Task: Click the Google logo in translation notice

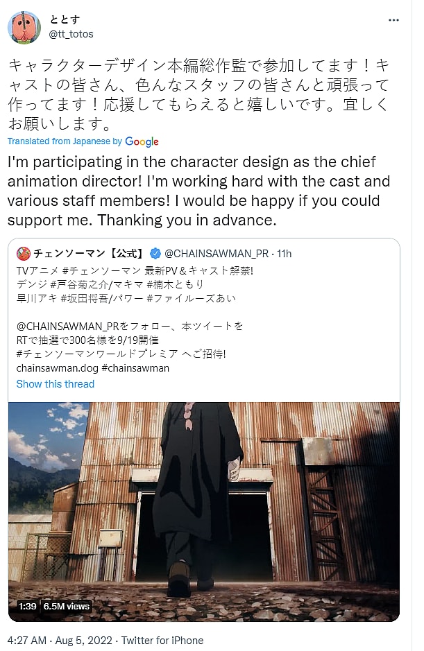Action: point(142,141)
